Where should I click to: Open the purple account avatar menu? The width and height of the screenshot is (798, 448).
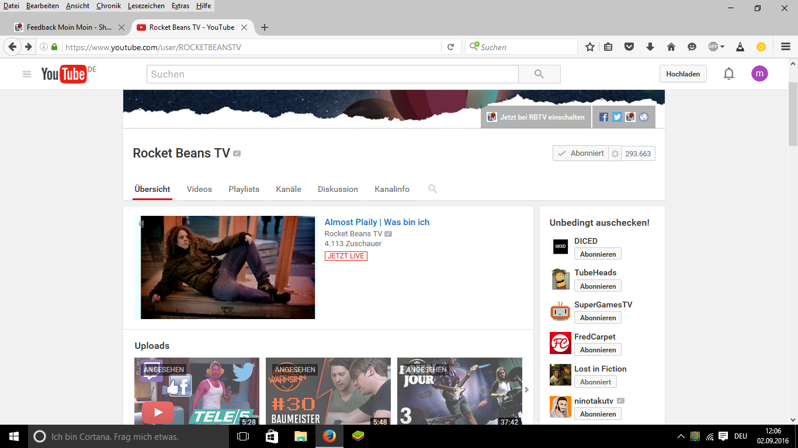759,73
